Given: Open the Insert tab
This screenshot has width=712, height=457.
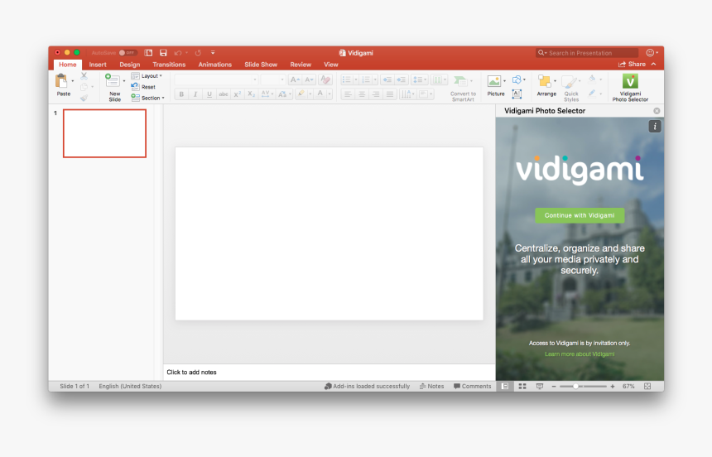Looking at the screenshot, I should [98, 65].
